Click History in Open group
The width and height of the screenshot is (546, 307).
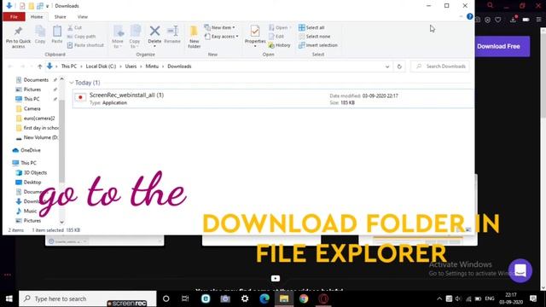pos(279,45)
